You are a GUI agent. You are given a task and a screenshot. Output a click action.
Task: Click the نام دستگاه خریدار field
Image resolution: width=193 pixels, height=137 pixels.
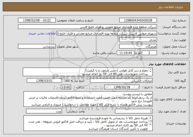pyautogui.click(x=87, y=27)
